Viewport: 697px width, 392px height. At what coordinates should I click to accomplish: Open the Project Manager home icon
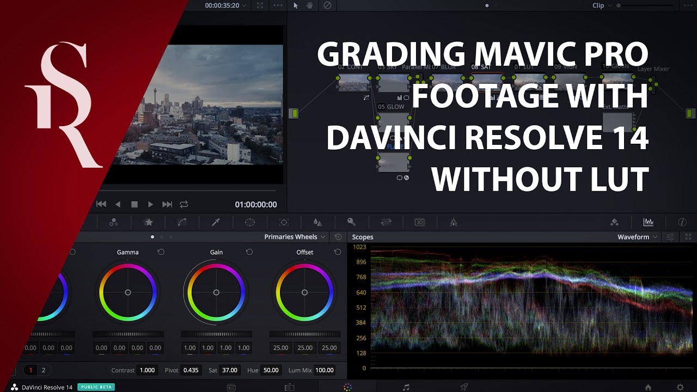tap(648, 387)
